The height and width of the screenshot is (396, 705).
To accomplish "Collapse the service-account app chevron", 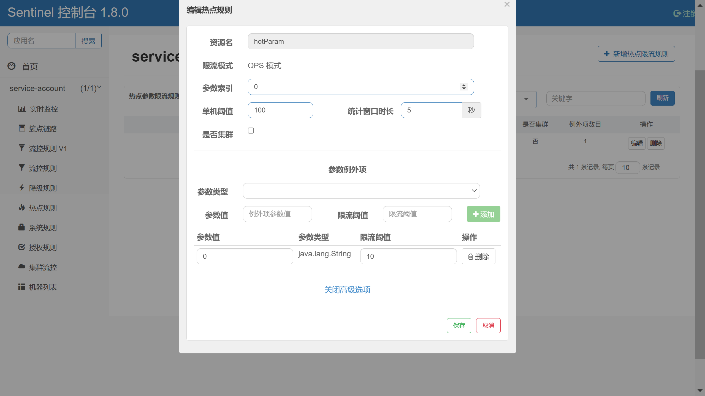I will pos(99,87).
